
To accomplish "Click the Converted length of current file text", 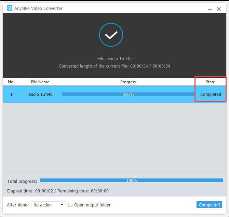I will tap(114, 66).
